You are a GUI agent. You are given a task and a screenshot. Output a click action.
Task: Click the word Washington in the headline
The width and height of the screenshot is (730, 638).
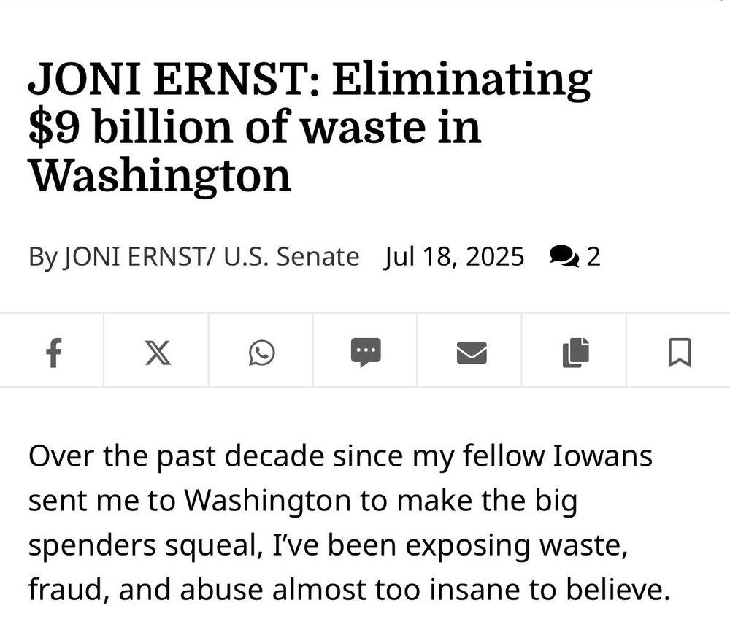tap(160, 176)
